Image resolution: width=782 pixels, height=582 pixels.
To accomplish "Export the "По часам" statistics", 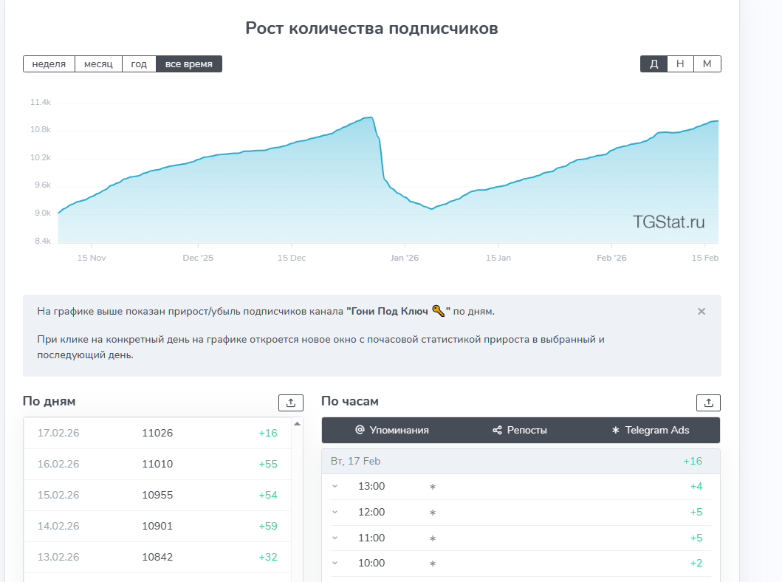I will (x=708, y=403).
